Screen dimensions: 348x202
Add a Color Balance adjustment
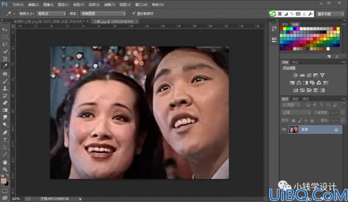point(299,83)
